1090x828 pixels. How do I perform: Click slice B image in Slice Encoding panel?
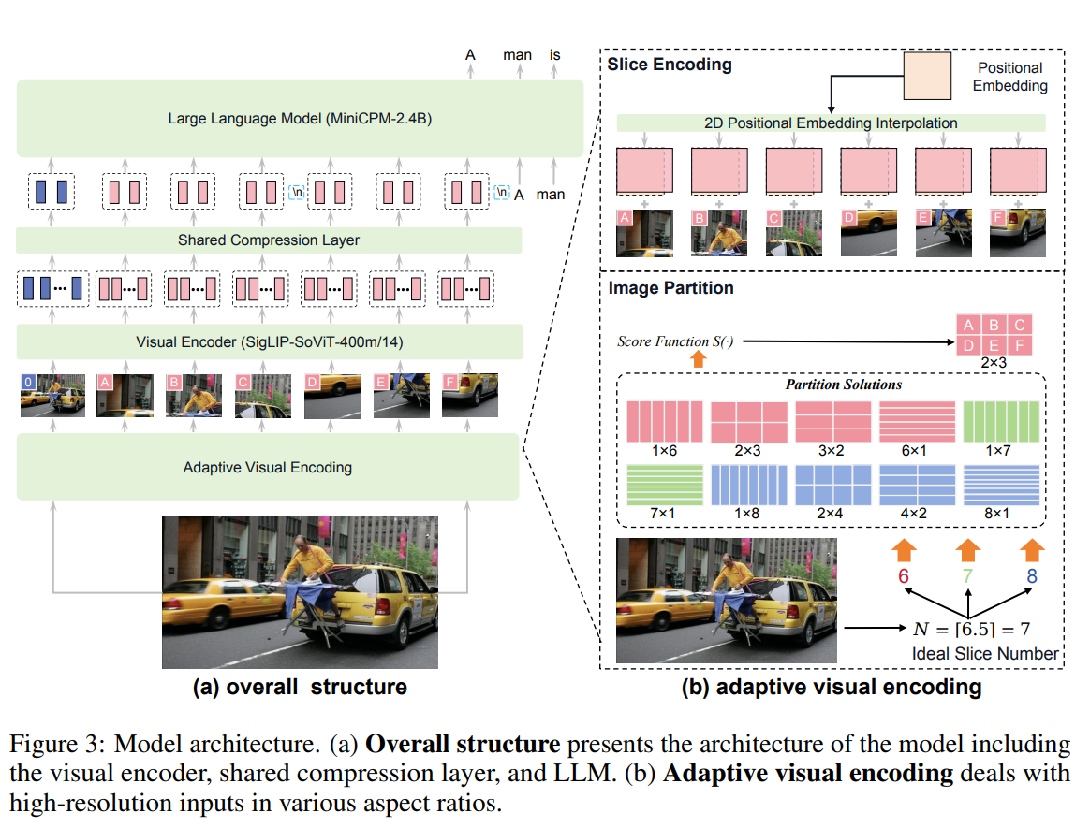[719, 233]
